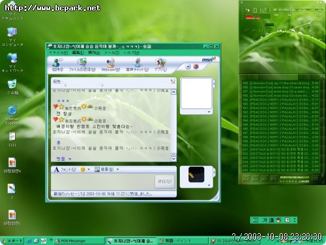Open the Invite (招待) icon in the conversation toolbar

point(57,65)
